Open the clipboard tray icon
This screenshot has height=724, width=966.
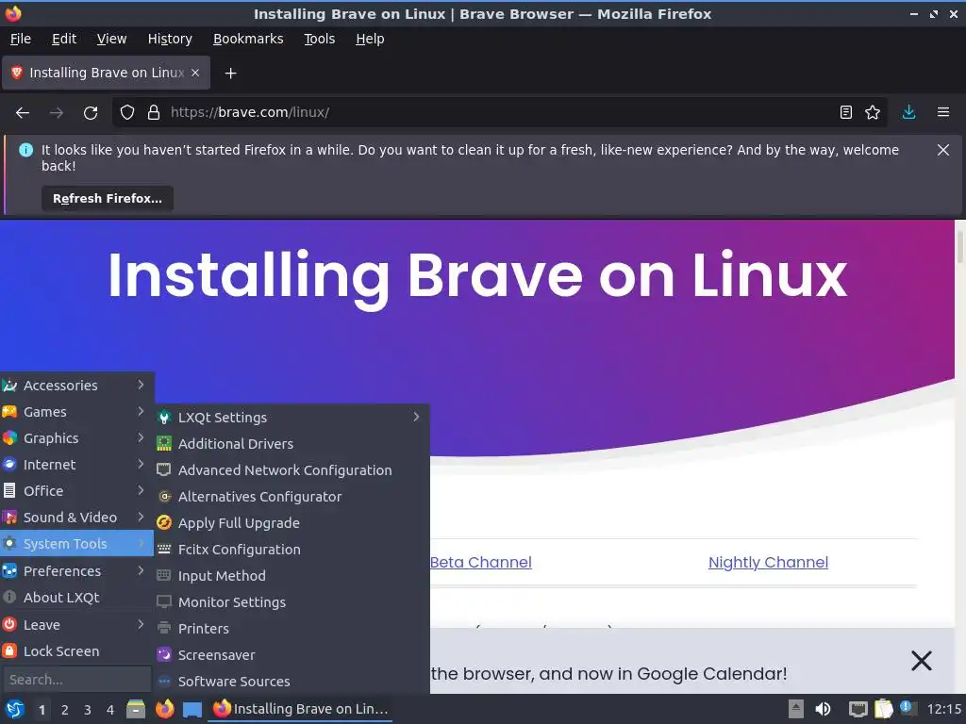click(883, 709)
